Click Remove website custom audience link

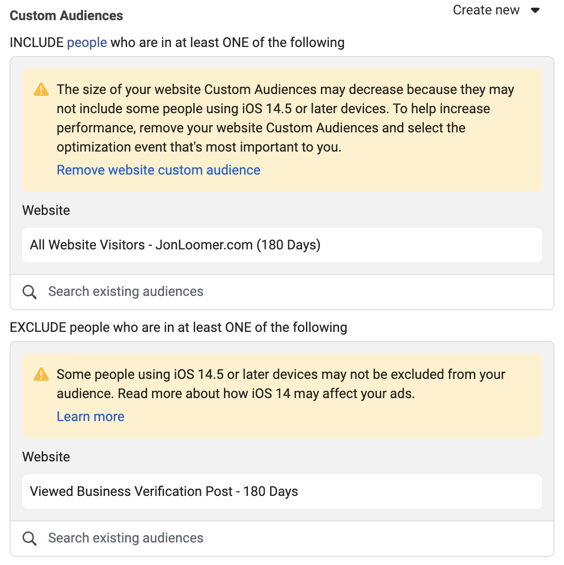pyautogui.click(x=158, y=170)
